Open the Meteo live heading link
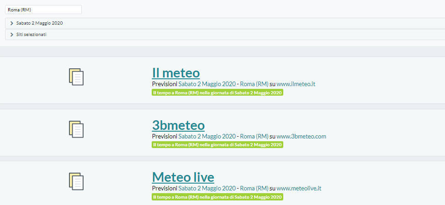Viewport: 445px width, 205px height. [x=183, y=177]
